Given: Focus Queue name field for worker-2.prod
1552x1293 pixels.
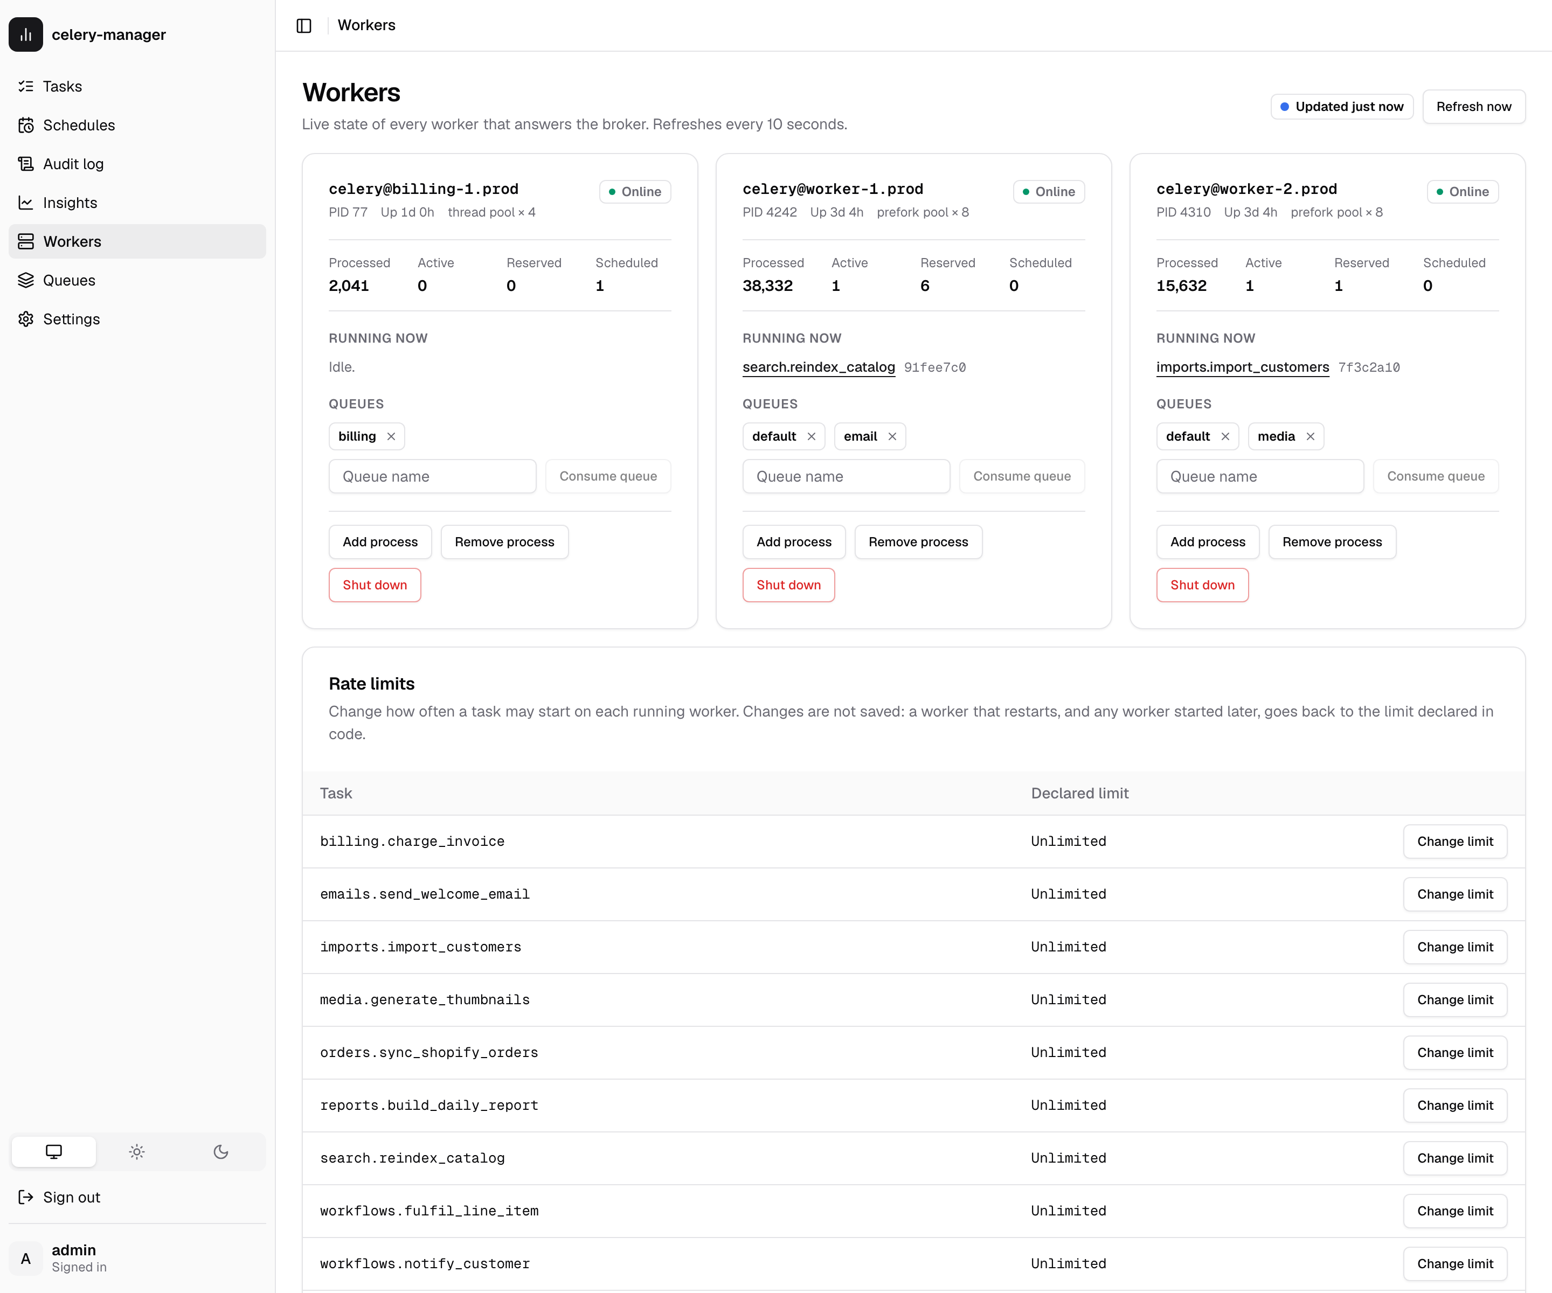Looking at the screenshot, I should (1260, 477).
